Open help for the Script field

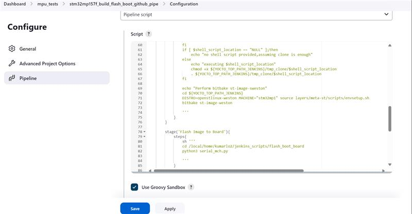[x=149, y=34]
